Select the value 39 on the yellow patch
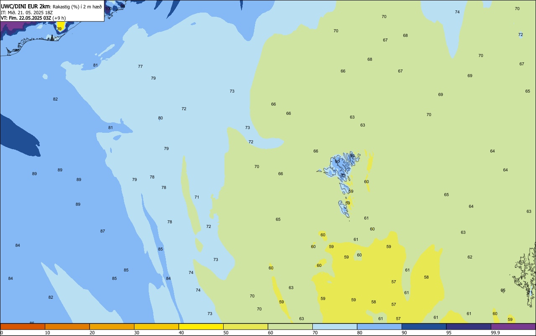Viewport: 536px width, 336px height. tap(59, 29)
